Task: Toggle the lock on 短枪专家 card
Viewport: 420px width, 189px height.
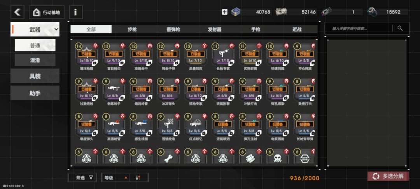Action: 204,98
